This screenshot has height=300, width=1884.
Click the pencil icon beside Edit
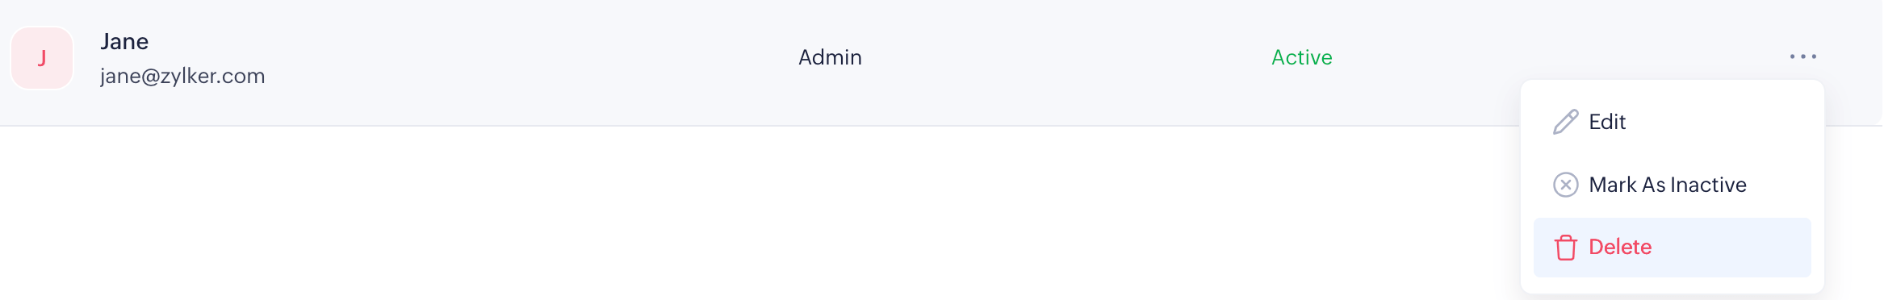coord(1565,122)
